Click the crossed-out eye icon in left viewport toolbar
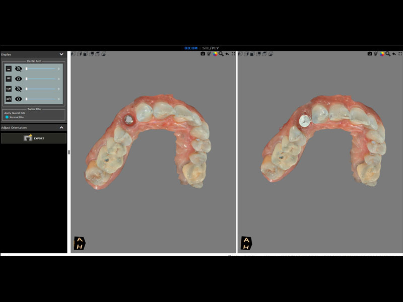The width and height of the screenshot is (403, 302). pos(209,54)
